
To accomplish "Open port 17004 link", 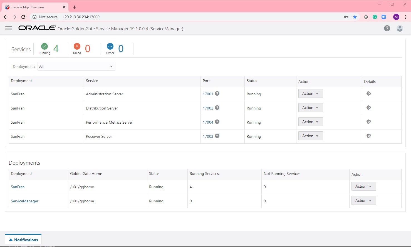I will (208, 122).
